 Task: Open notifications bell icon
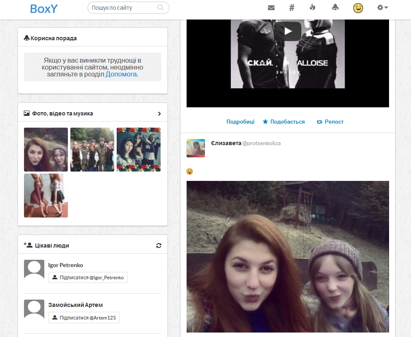pyautogui.click(x=335, y=7)
